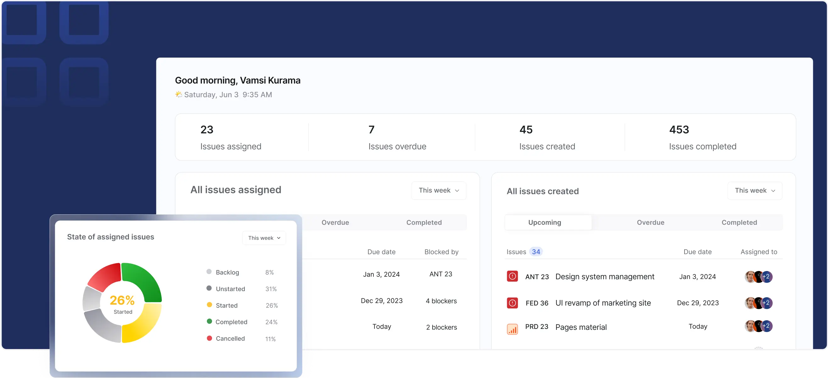
Task: Open This week dropdown in All issues assigned
Action: pos(439,190)
